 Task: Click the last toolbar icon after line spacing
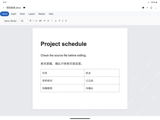66,21
